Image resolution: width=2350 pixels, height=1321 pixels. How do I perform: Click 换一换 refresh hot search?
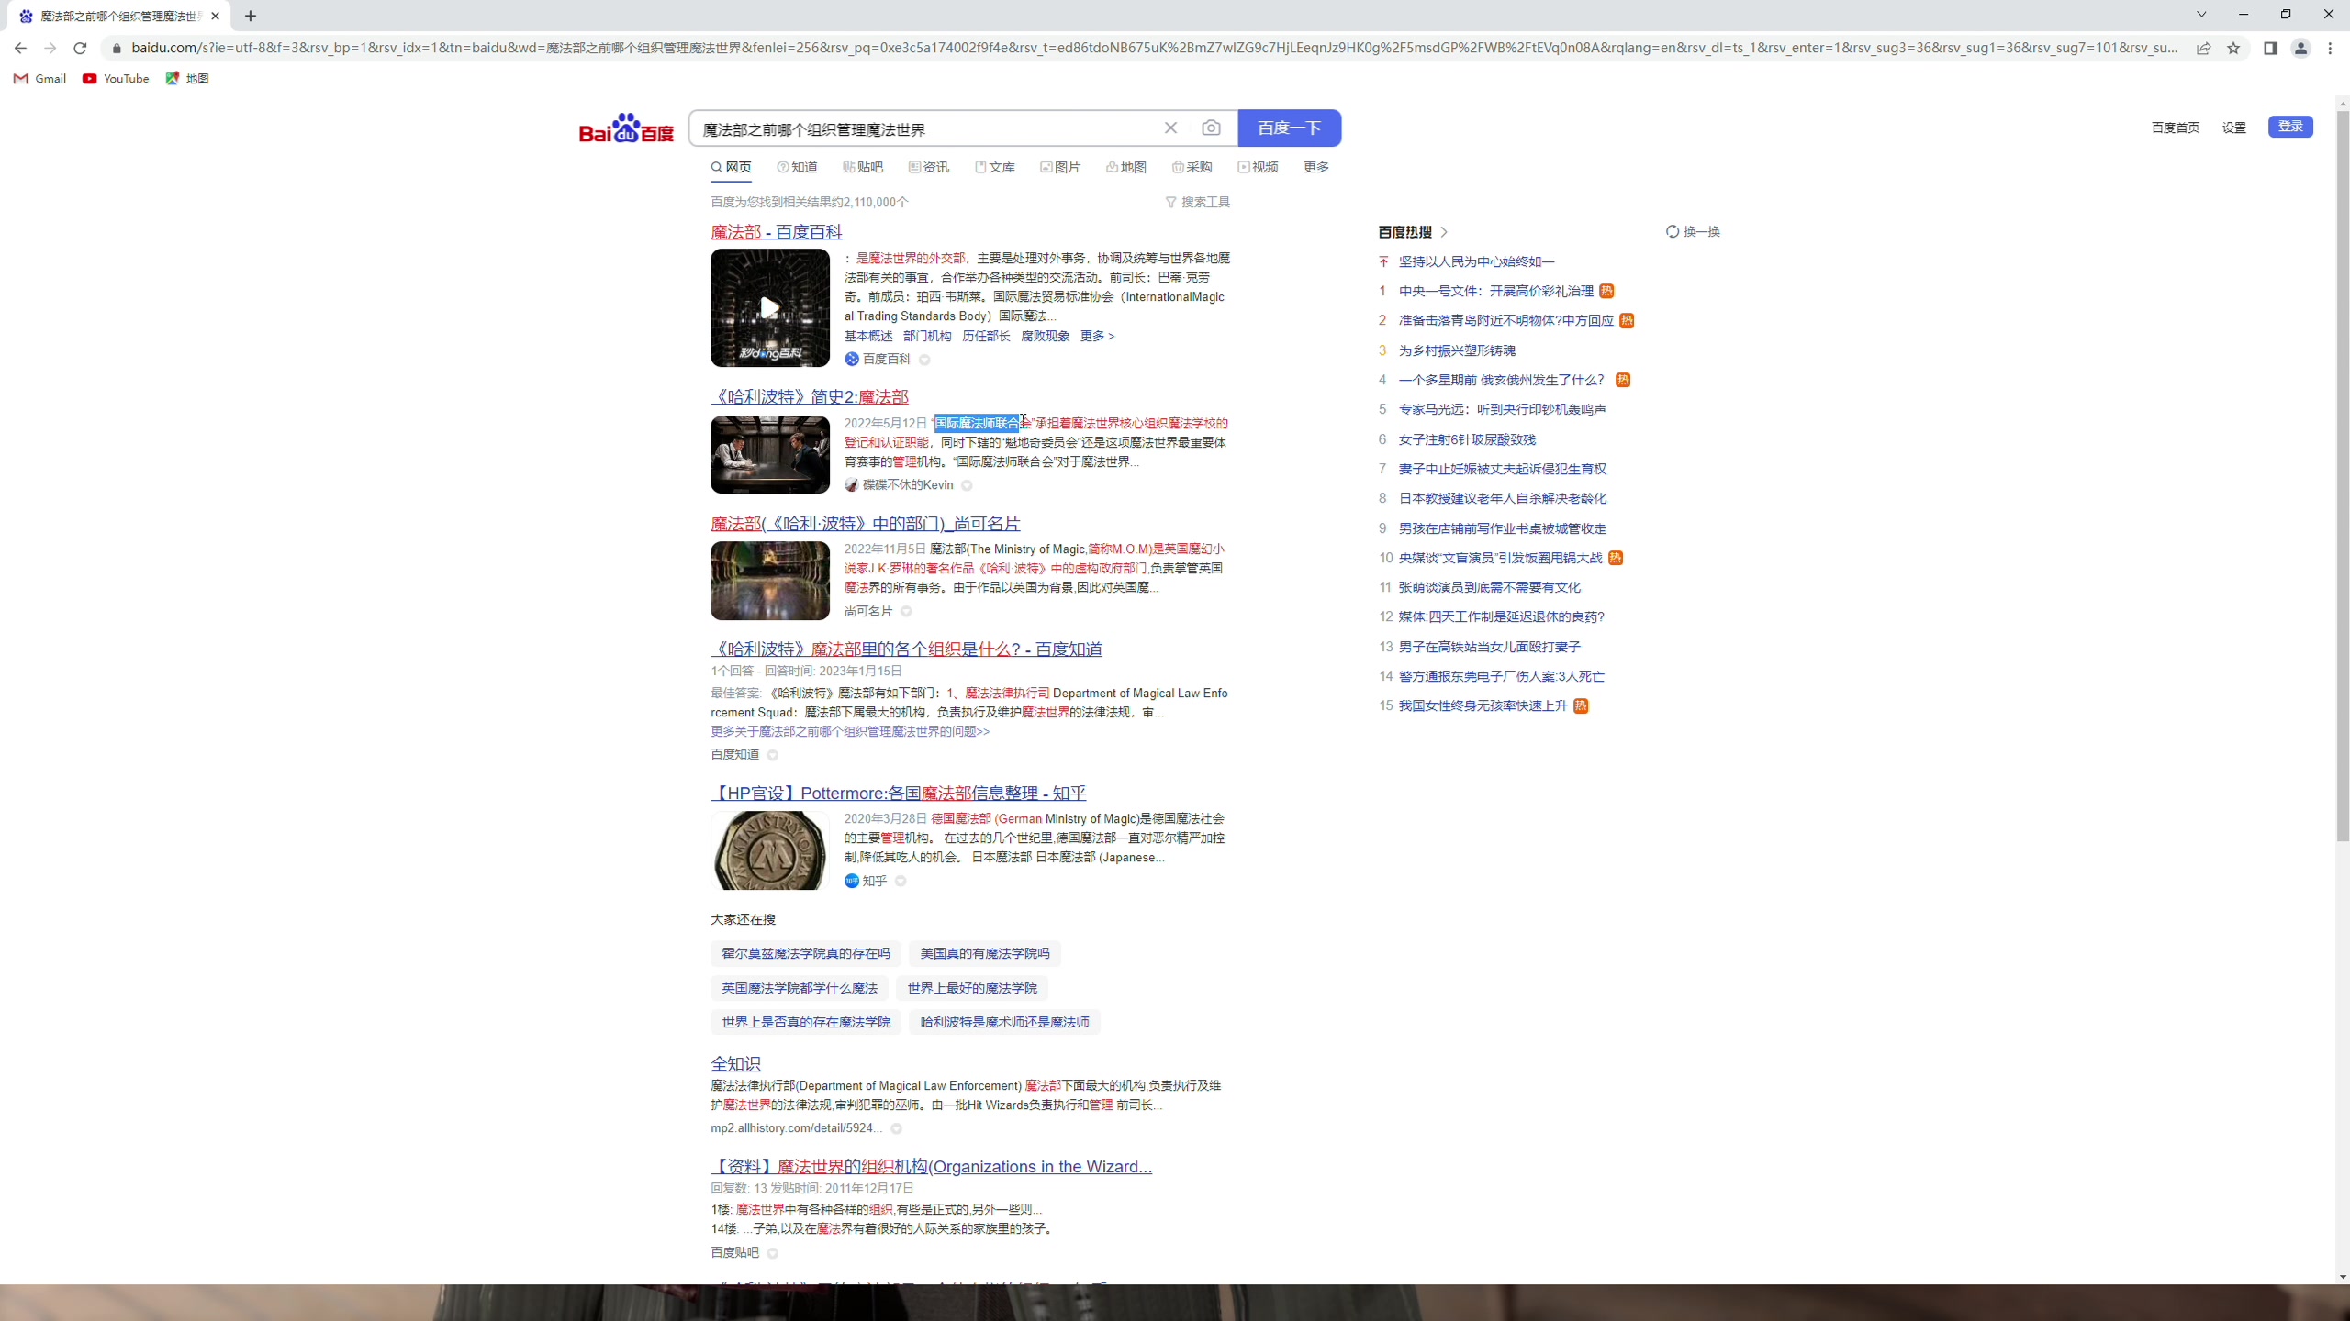tap(1693, 232)
